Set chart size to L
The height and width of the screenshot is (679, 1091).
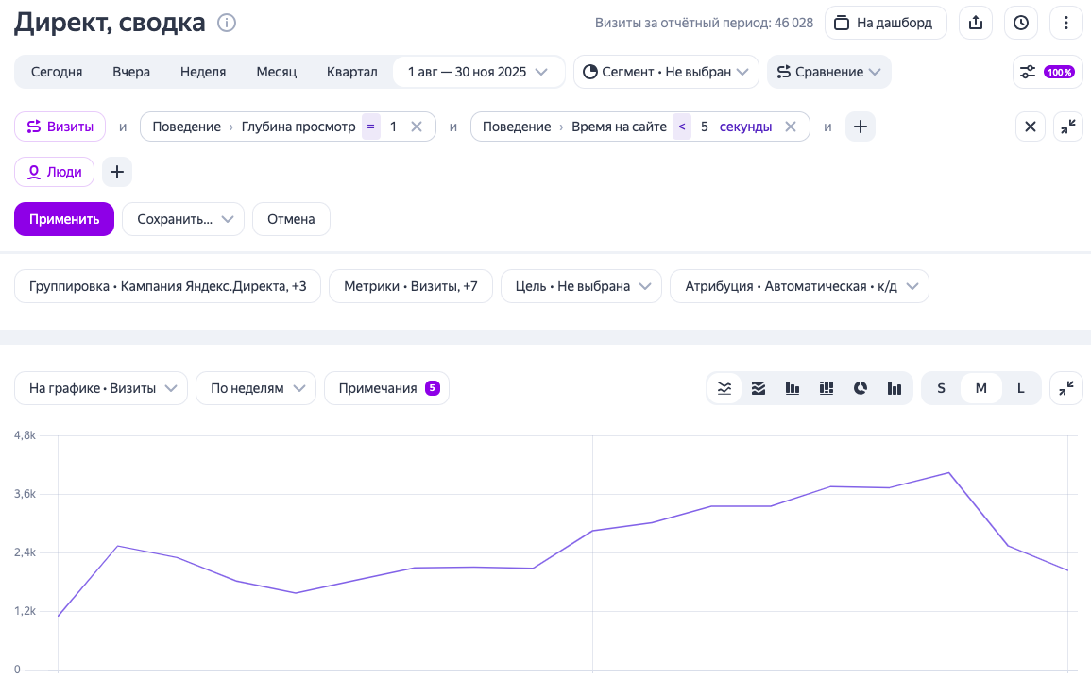coord(1020,388)
